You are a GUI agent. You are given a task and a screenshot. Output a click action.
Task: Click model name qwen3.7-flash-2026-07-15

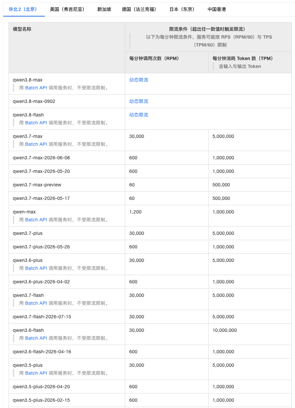42,317
